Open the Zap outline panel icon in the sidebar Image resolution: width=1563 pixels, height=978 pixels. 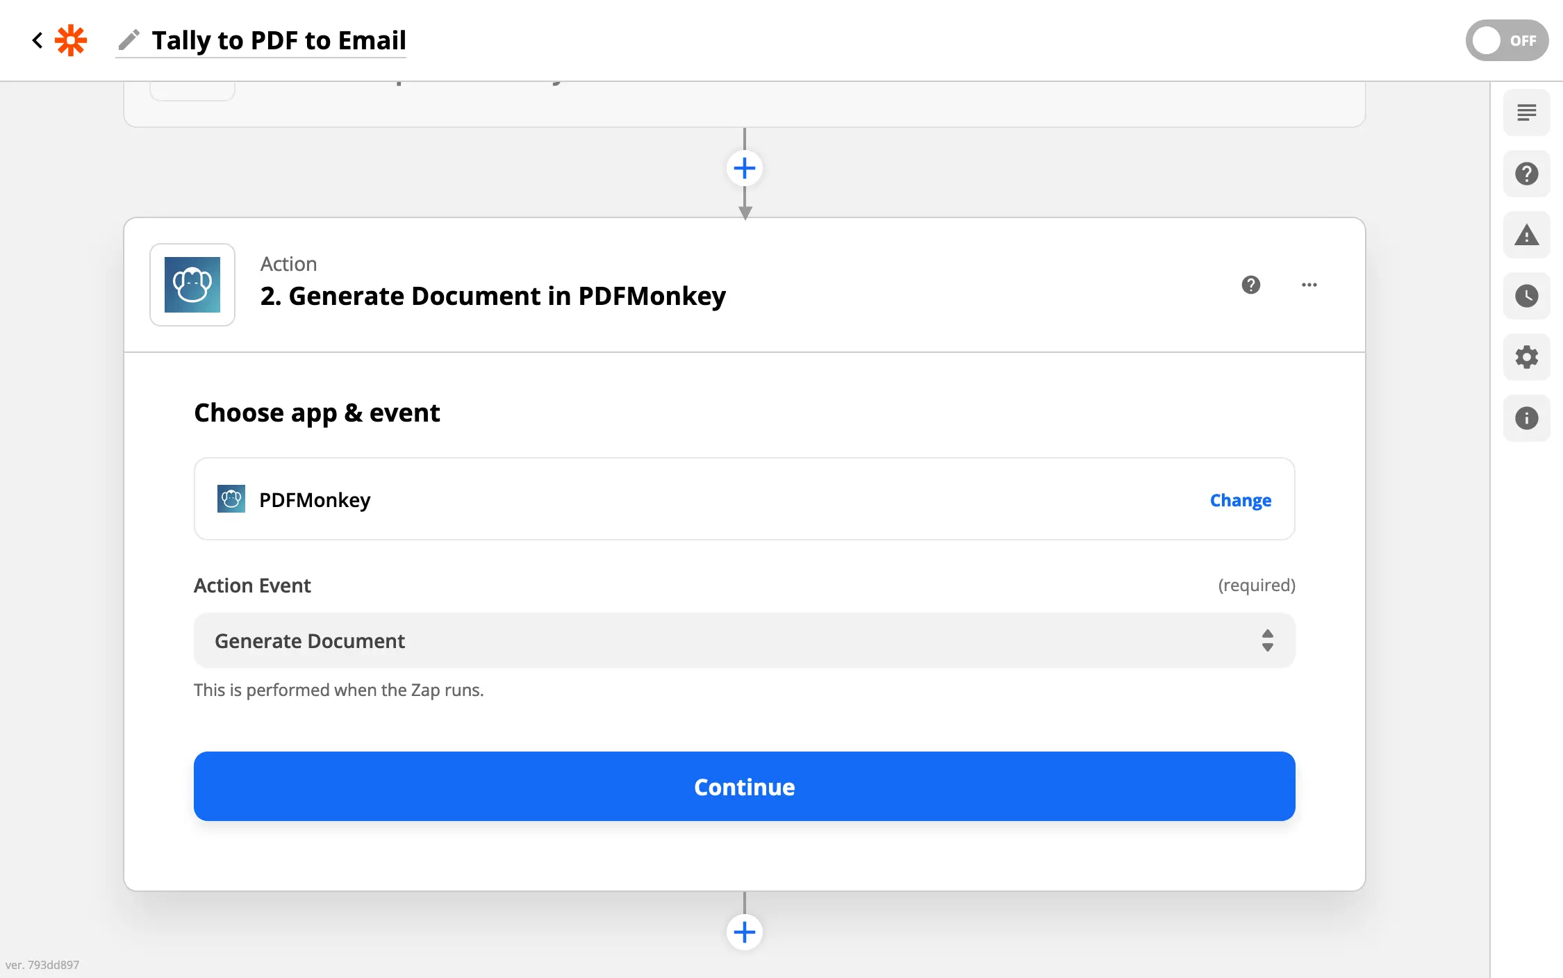(x=1526, y=113)
